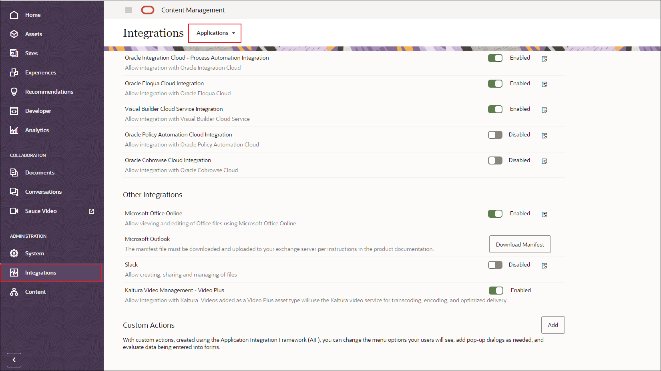The image size is (661, 371).
Task: Click the System gear icon
Action: [x=14, y=253]
